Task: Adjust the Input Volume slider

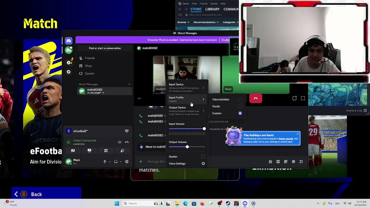Action: [x=187, y=129]
